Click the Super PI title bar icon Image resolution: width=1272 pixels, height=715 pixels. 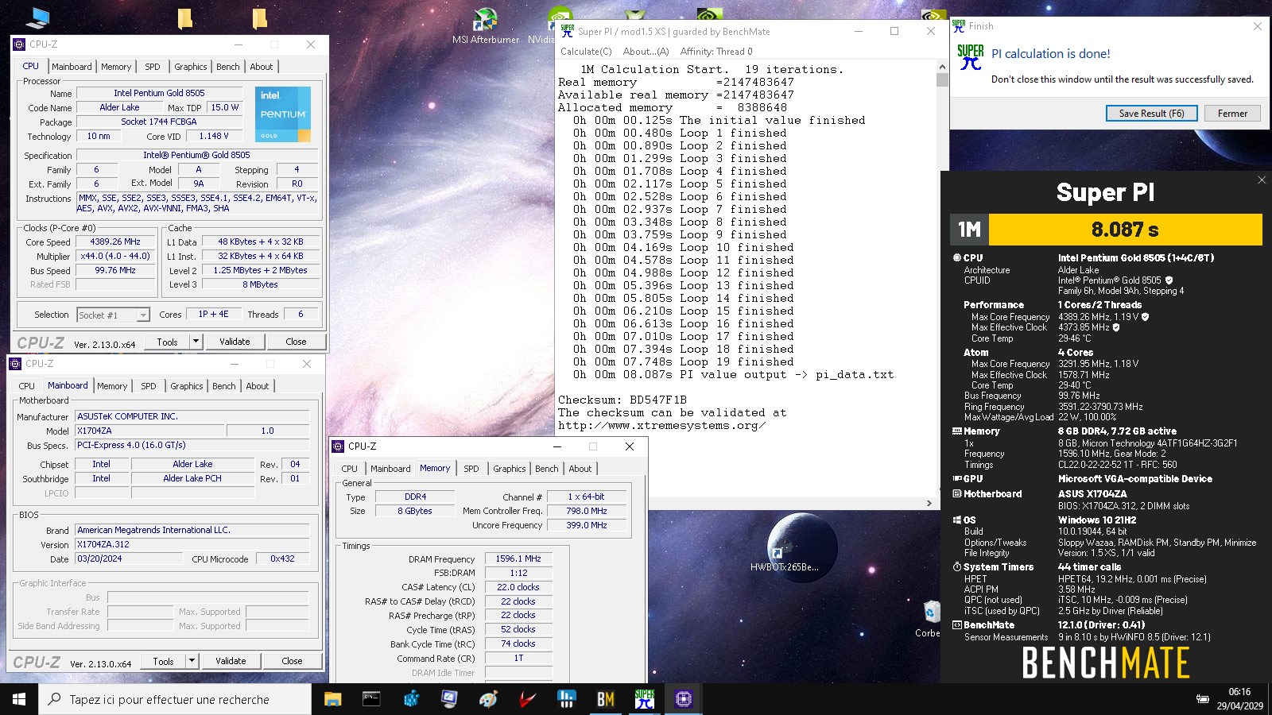567,31
